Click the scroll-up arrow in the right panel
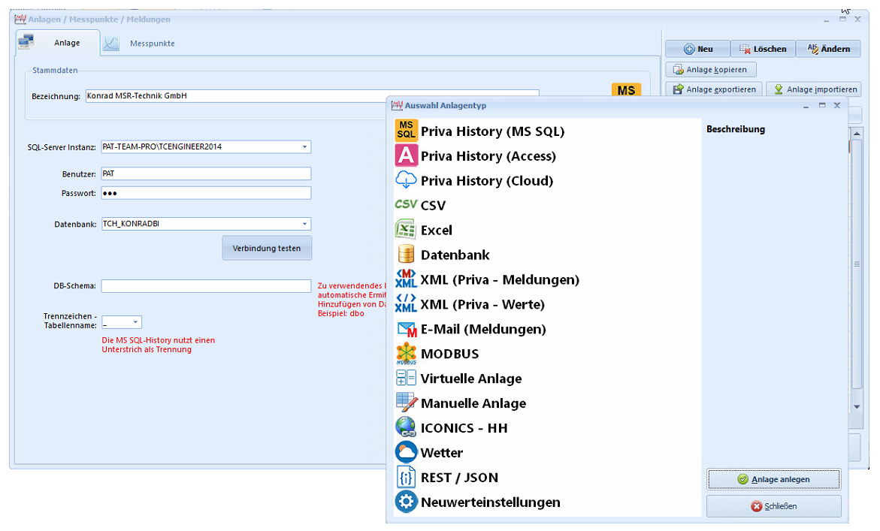Screen dimensions: 880x531 pos(857,134)
